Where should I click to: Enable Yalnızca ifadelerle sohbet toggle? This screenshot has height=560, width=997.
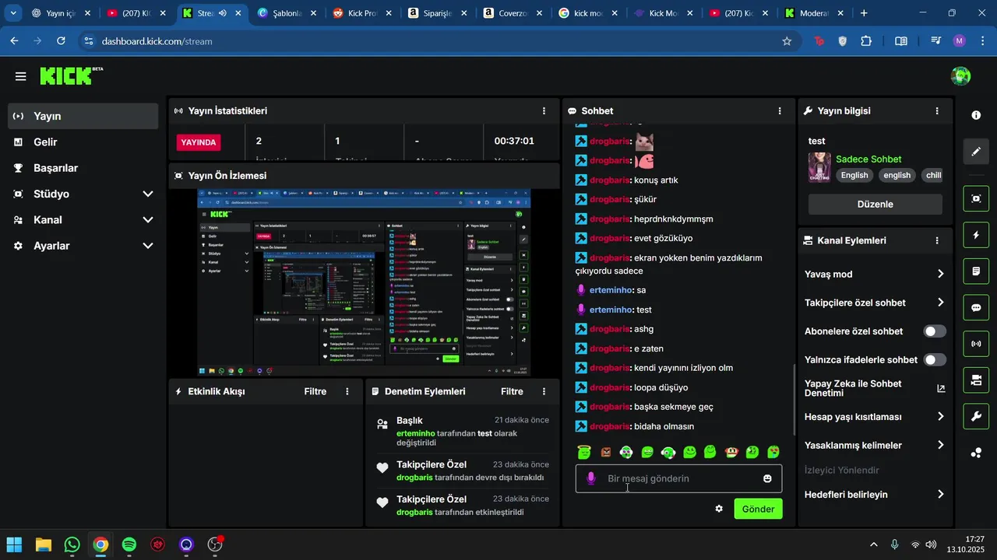[935, 360]
